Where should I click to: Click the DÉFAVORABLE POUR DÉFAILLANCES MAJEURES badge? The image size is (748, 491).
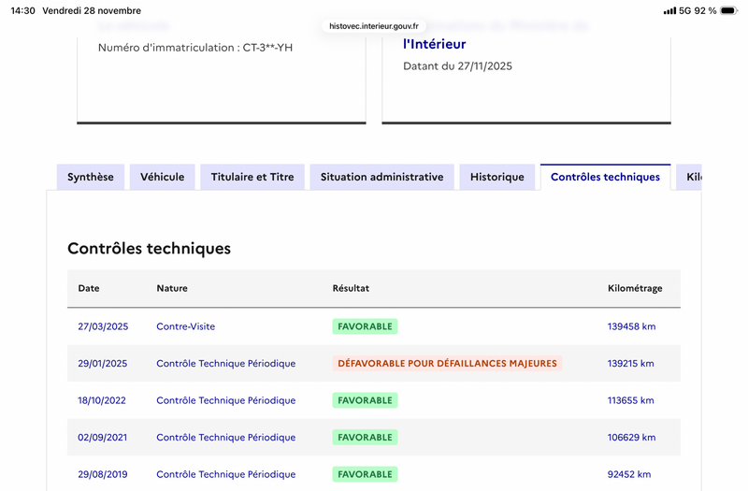447,363
